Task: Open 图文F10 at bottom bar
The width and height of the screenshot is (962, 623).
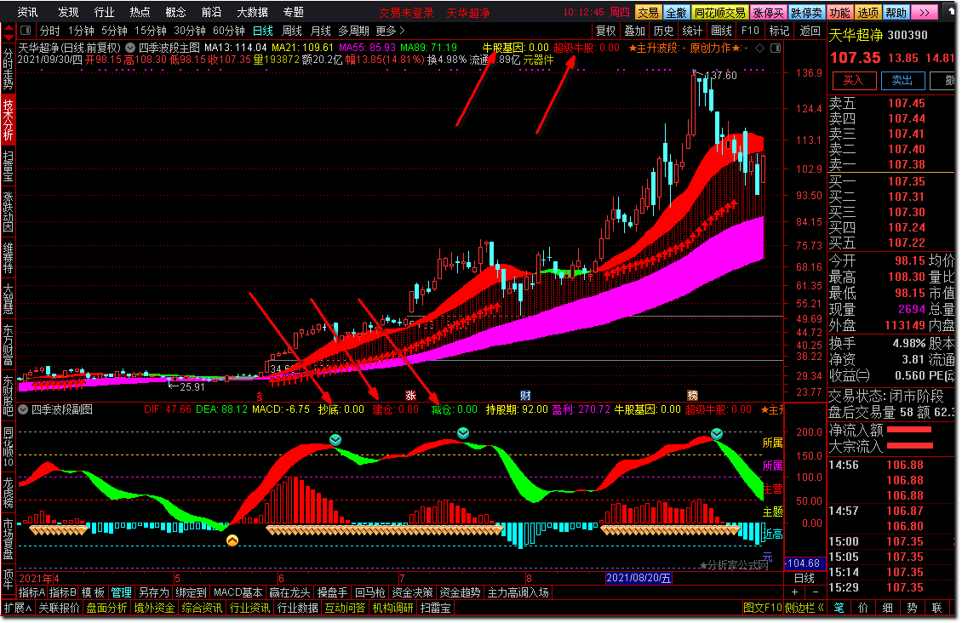Action: 763,608
